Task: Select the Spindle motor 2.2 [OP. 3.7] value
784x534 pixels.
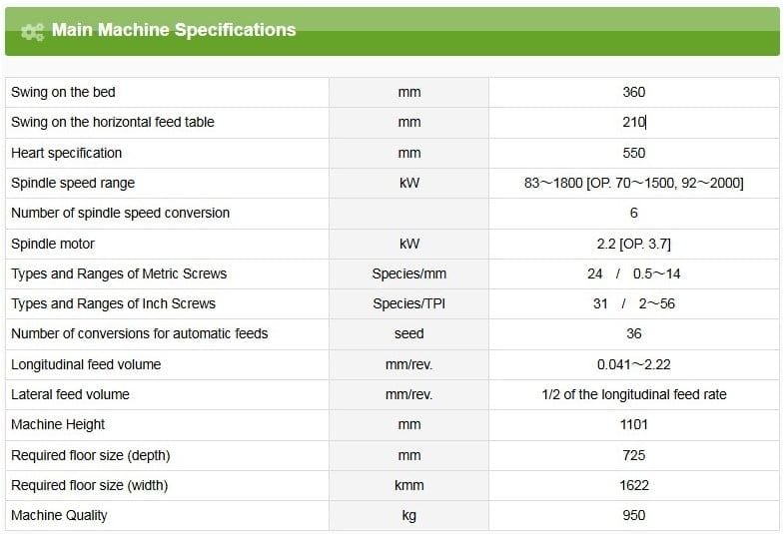Action: click(633, 244)
